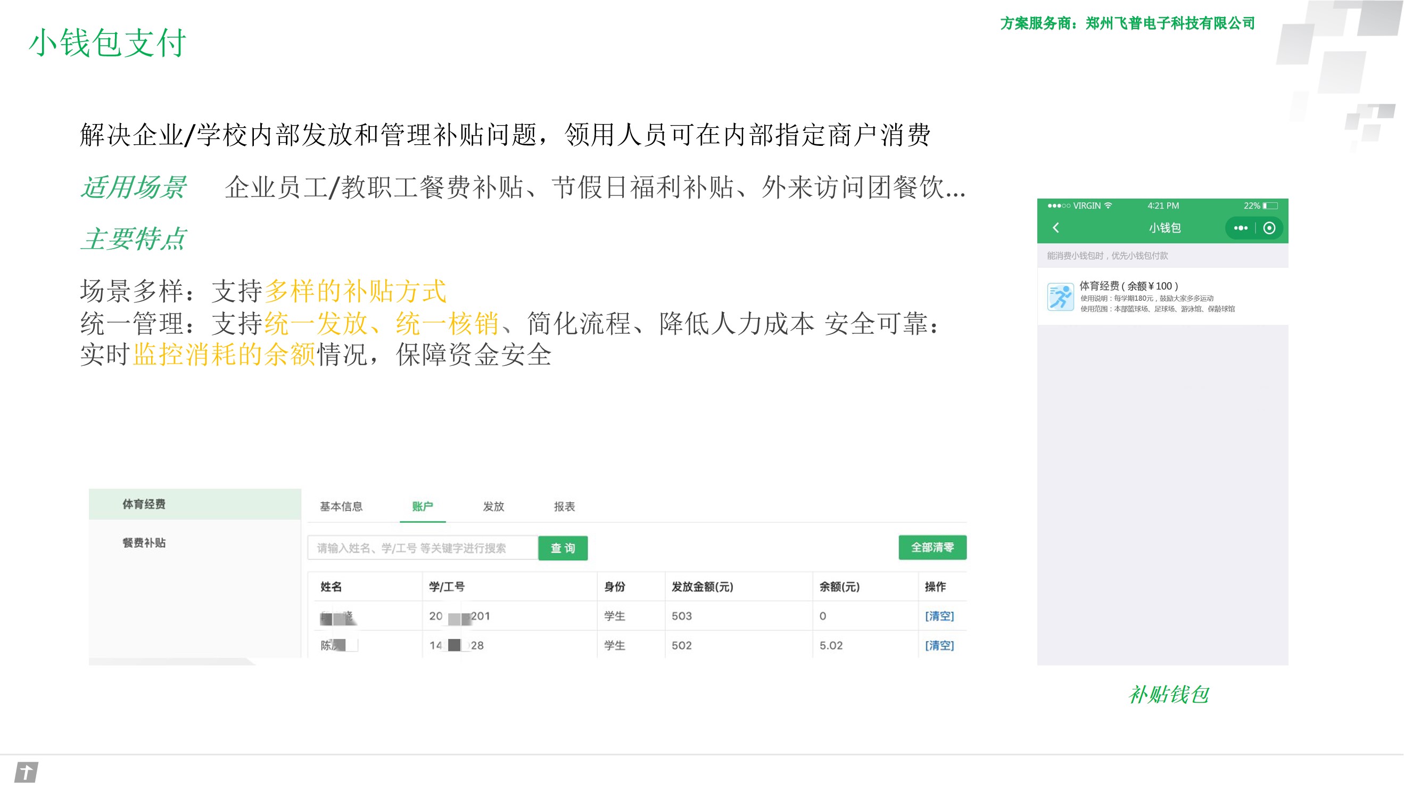Click the green 查询 button
The height and width of the screenshot is (790, 1404).
563,548
